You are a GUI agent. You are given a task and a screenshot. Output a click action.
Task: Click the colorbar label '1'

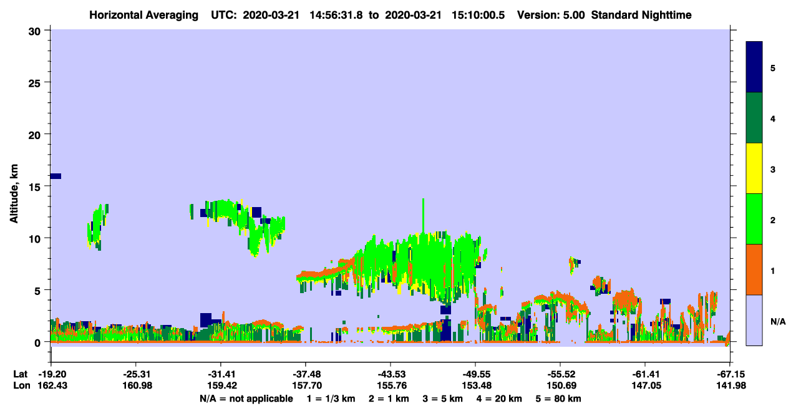pyautogui.click(x=773, y=270)
